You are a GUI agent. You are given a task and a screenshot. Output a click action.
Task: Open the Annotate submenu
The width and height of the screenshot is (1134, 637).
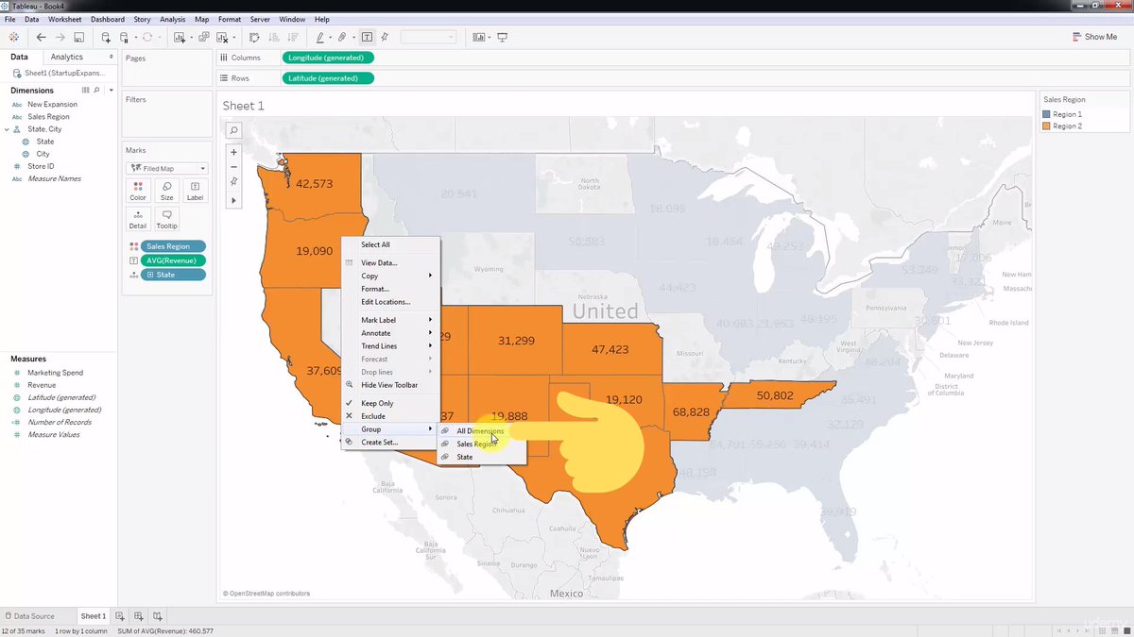(390, 333)
